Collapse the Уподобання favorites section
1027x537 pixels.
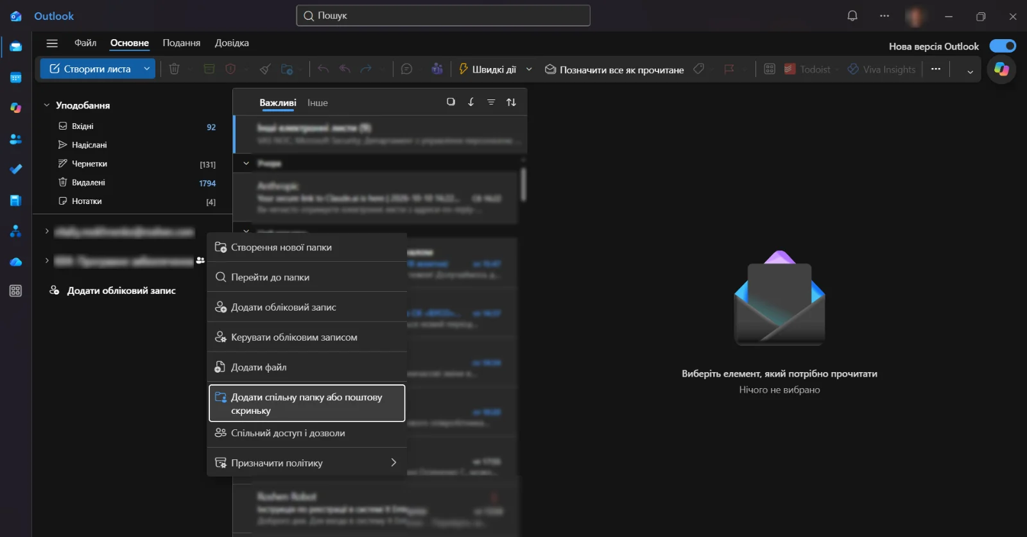pos(47,105)
